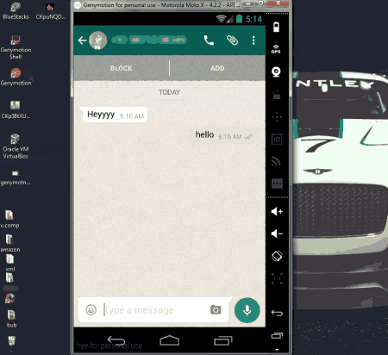Open the attachment paperclip menu

[x=232, y=40]
